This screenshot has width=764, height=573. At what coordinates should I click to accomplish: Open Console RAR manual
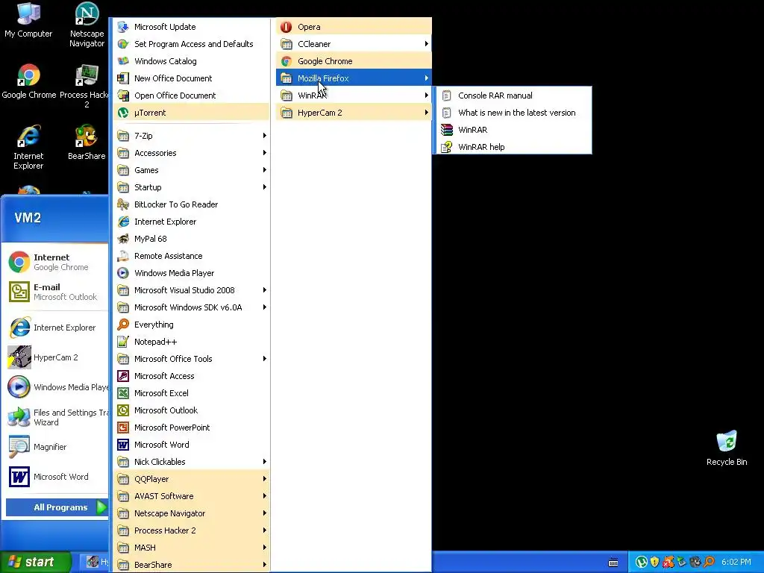[x=513, y=95]
